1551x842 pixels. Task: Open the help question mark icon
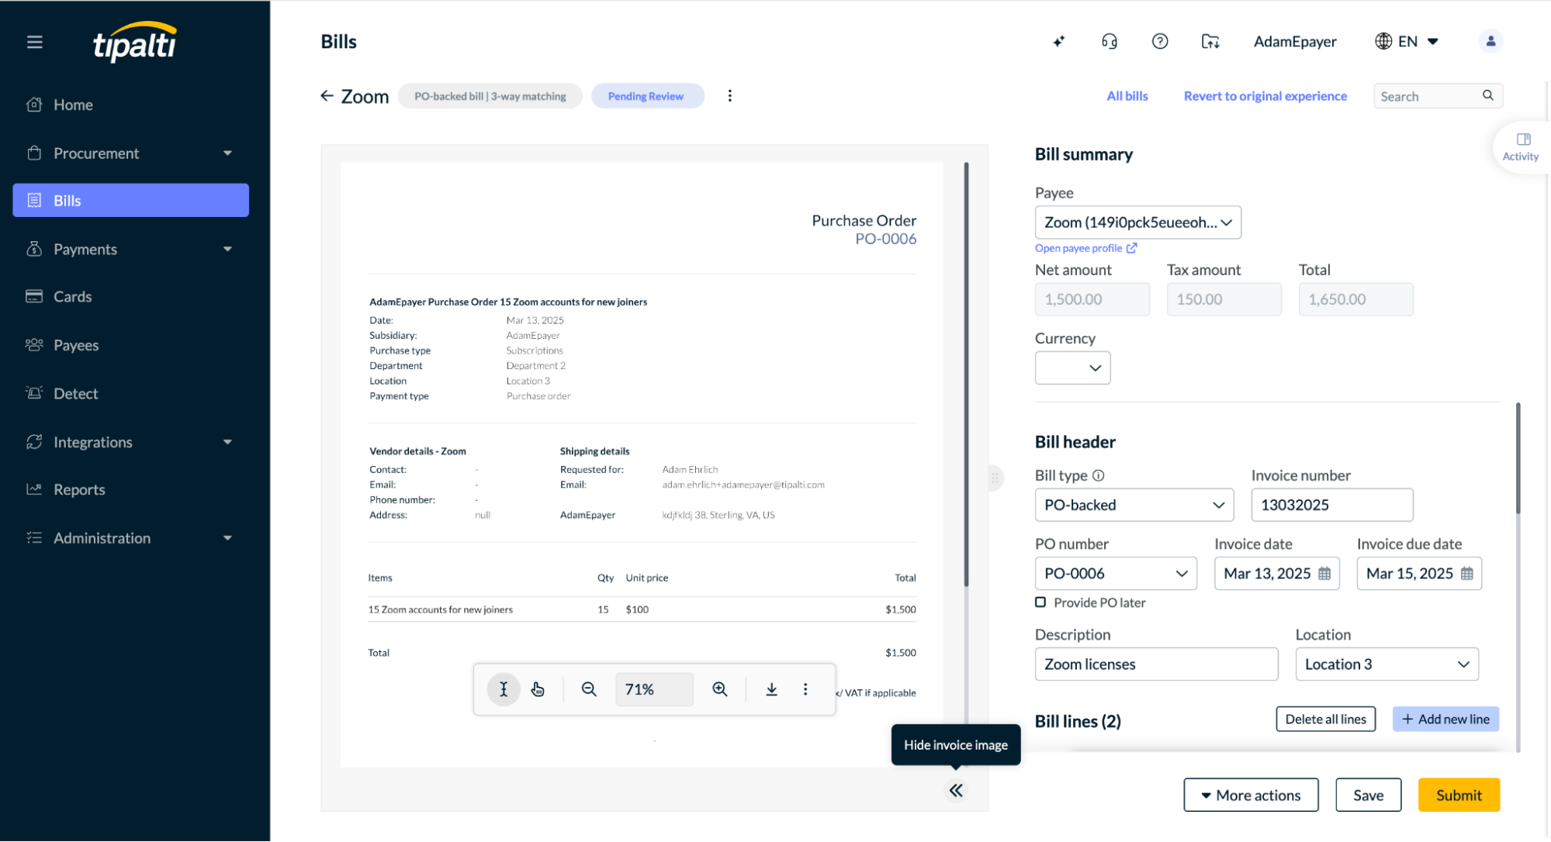[1160, 42]
